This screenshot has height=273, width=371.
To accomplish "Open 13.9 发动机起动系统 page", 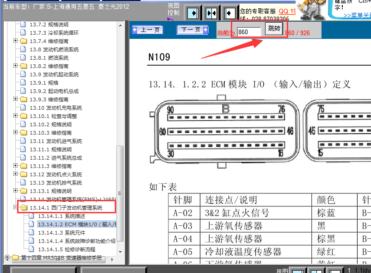I will (x=54, y=74).
